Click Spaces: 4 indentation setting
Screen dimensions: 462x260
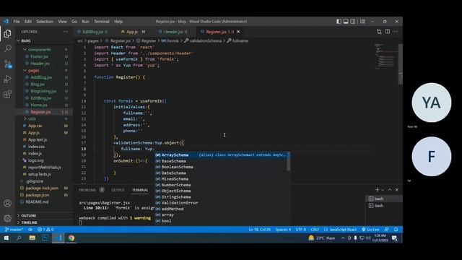click(x=283, y=230)
